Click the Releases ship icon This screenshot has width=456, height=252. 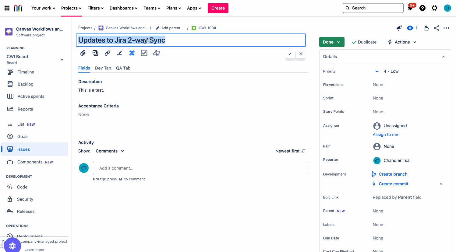tap(10, 211)
